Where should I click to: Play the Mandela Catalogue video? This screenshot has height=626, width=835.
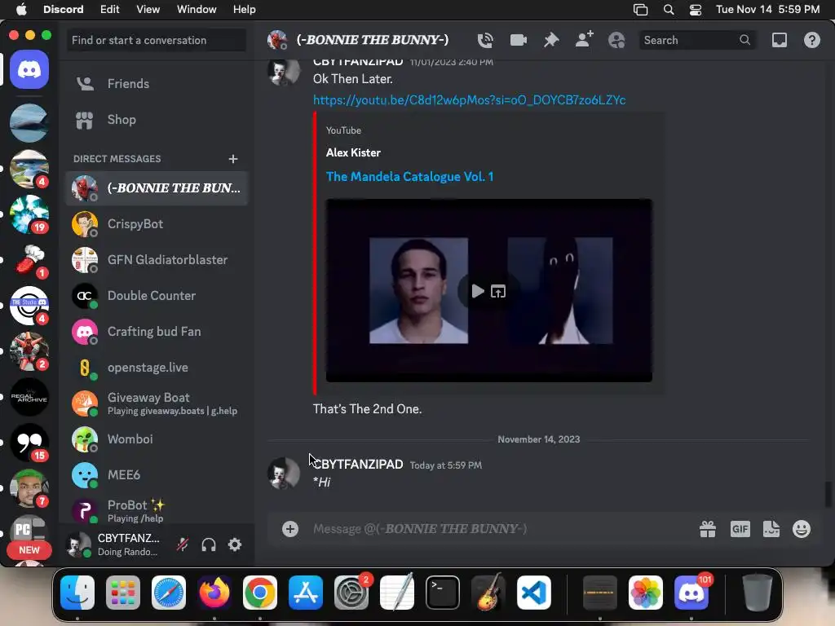[478, 291]
